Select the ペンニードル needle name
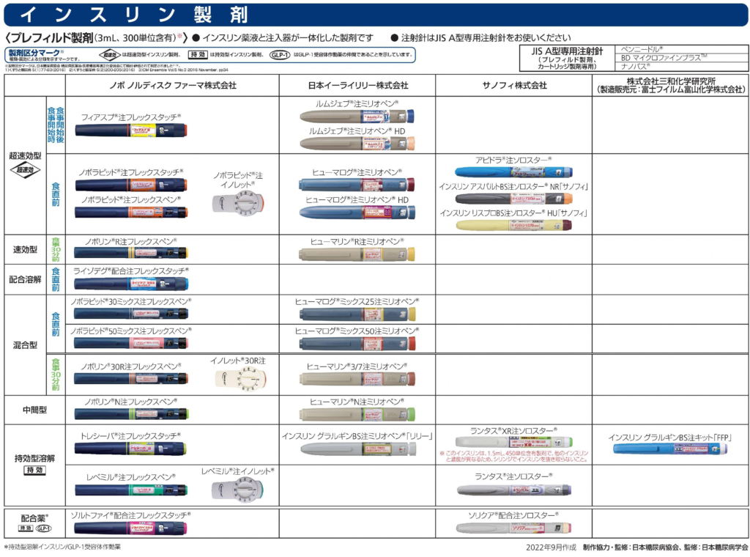750x557 pixels. point(642,49)
